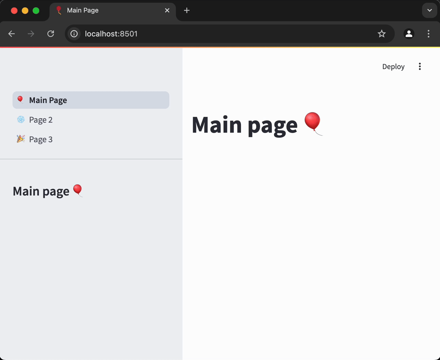
Task: Select Main Page in the sidebar navigation
Action: [x=48, y=100]
